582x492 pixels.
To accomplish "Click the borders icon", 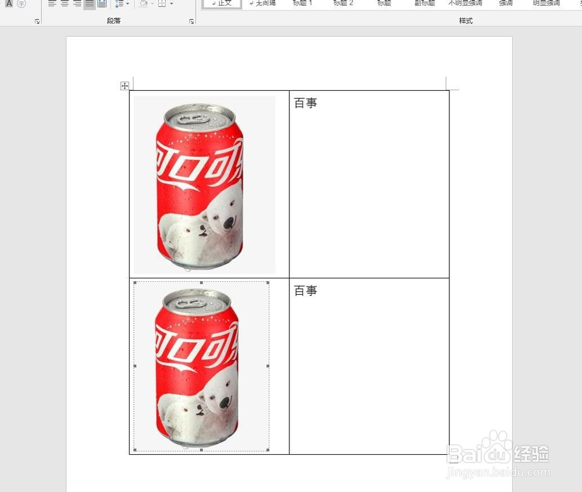I will pos(162,3).
